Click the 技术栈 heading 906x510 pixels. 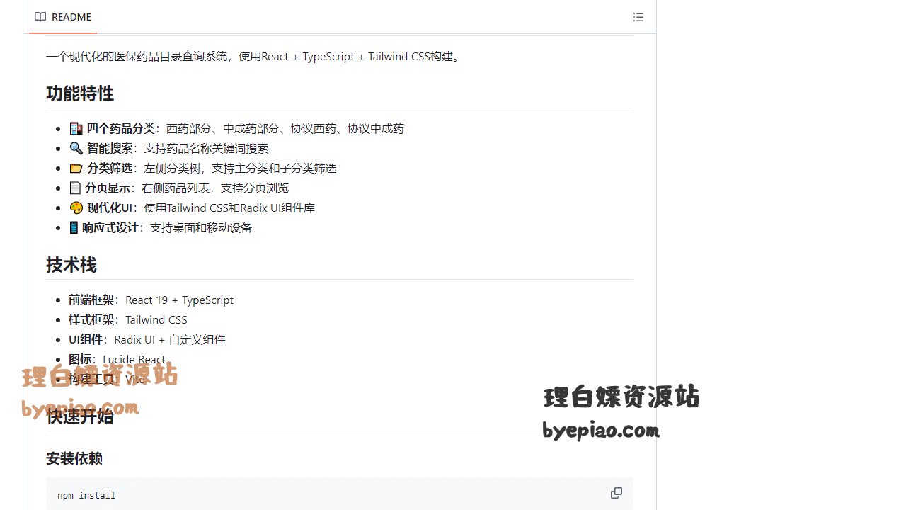tap(71, 265)
